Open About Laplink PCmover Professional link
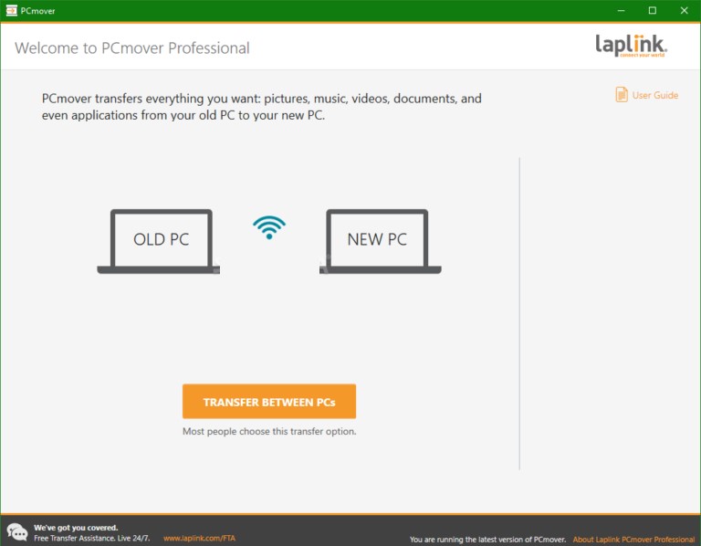The image size is (701, 546). [x=633, y=540]
